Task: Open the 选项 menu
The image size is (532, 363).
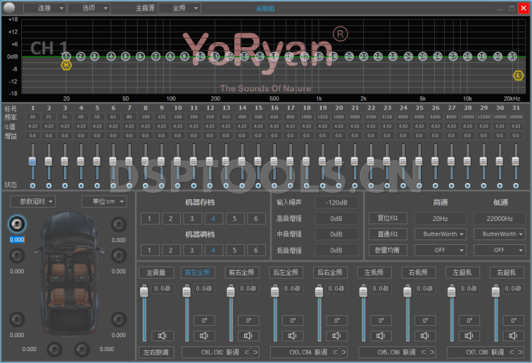Action: [88, 8]
